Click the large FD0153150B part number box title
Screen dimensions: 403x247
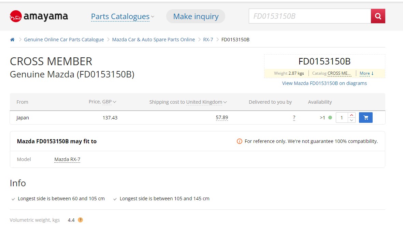click(325, 61)
